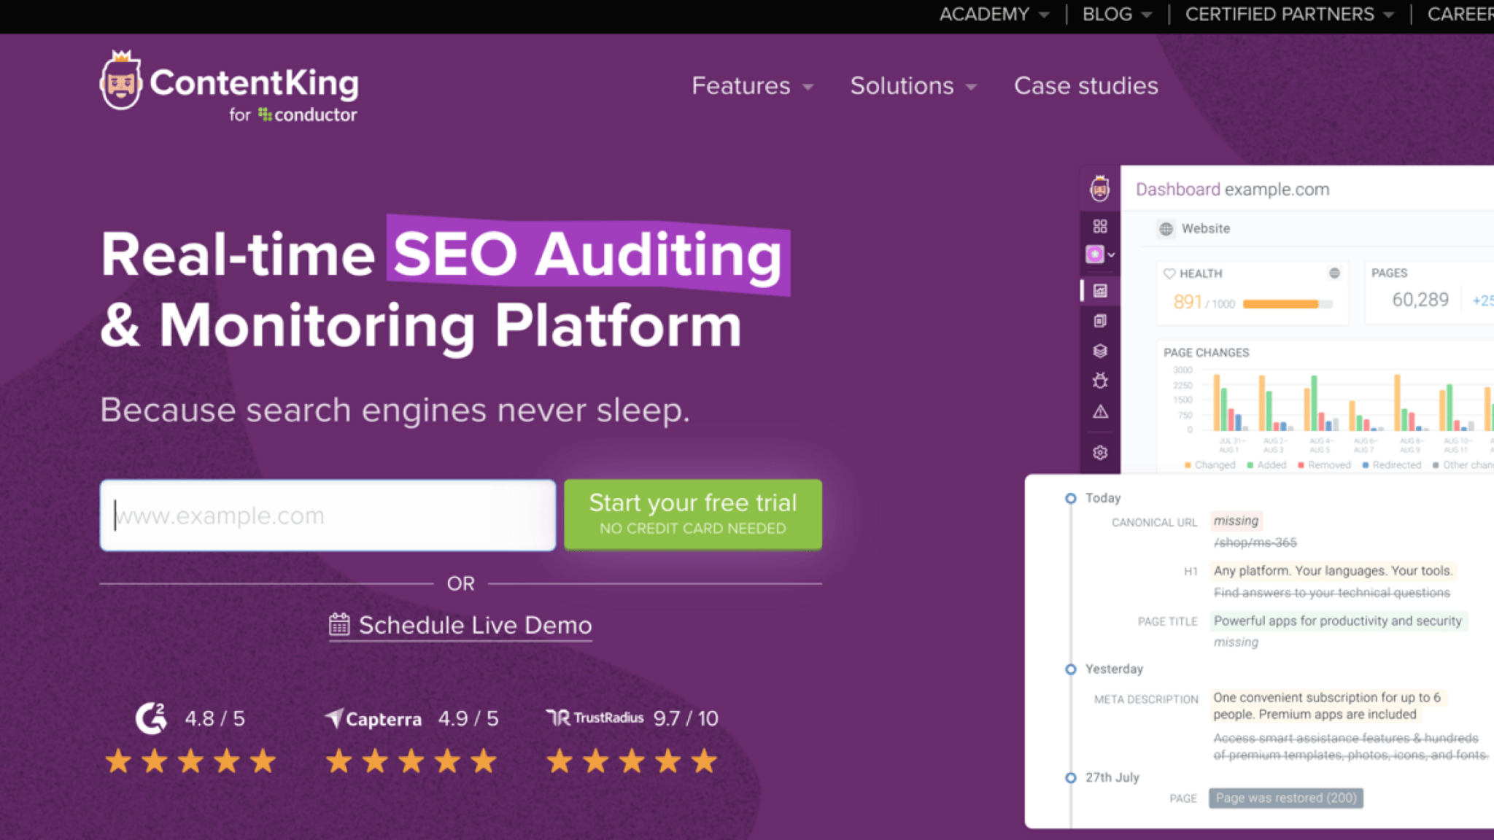Open the settings gear at the sidebar bottom

click(1100, 452)
